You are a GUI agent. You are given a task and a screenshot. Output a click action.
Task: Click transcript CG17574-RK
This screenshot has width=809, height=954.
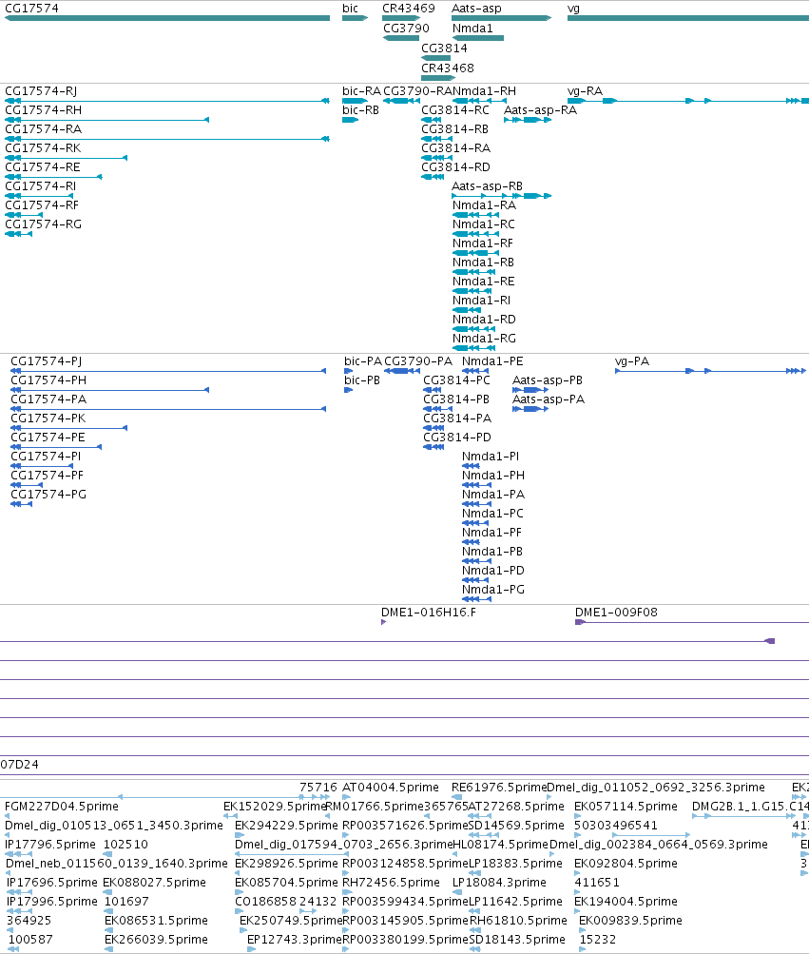[x=67, y=158]
